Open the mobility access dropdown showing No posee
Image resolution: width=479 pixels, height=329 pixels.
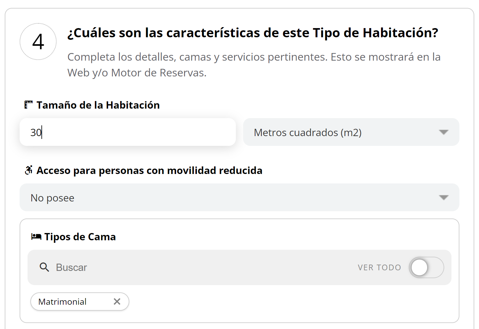point(240,197)
